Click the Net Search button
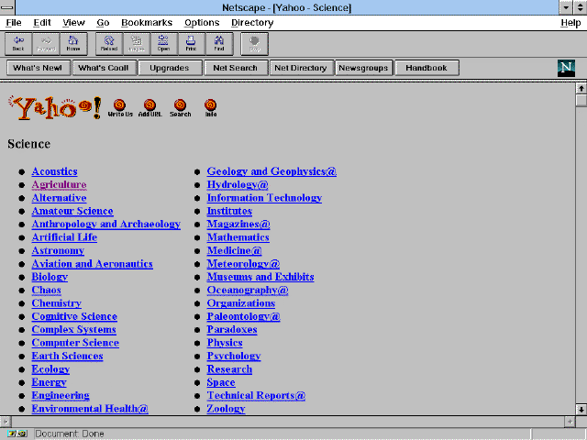The height and width of the screenshot is (440, 587). (x=236, y=68)
